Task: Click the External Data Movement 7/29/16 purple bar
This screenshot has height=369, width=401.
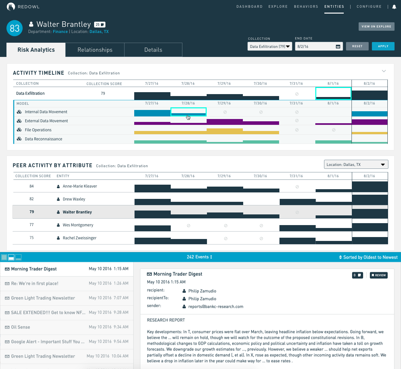Action: (225, 122)
